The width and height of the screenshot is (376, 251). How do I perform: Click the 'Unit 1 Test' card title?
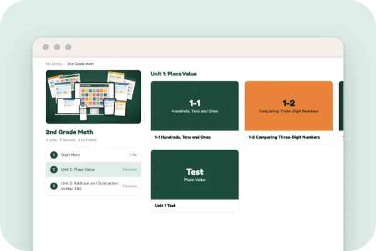pyautogui.click(x=165, y=206)
